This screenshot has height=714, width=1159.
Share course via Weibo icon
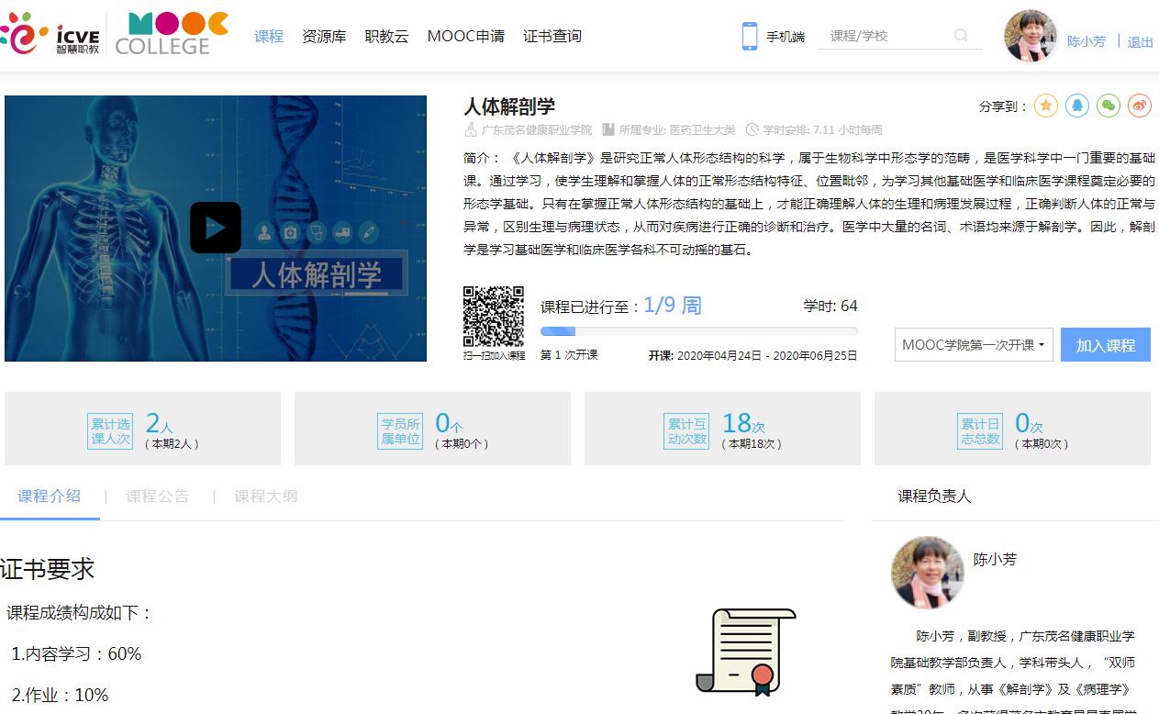point(1140,106)
